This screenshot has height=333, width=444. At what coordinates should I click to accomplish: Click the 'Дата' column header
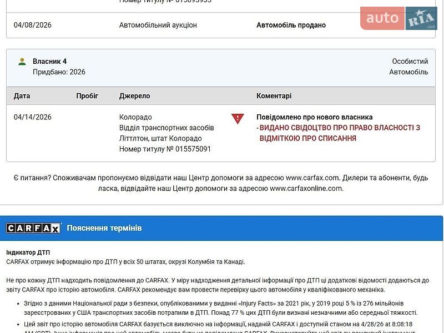(22, 95)
